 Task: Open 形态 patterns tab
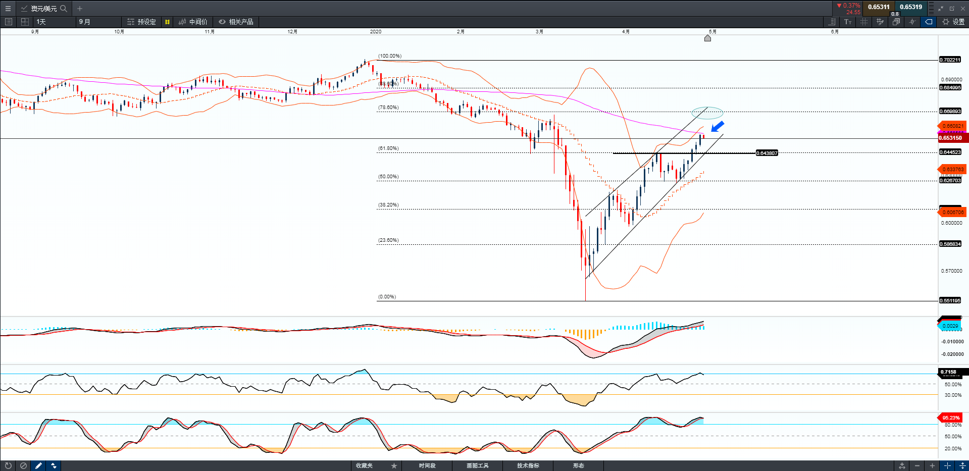coord(578,465)
